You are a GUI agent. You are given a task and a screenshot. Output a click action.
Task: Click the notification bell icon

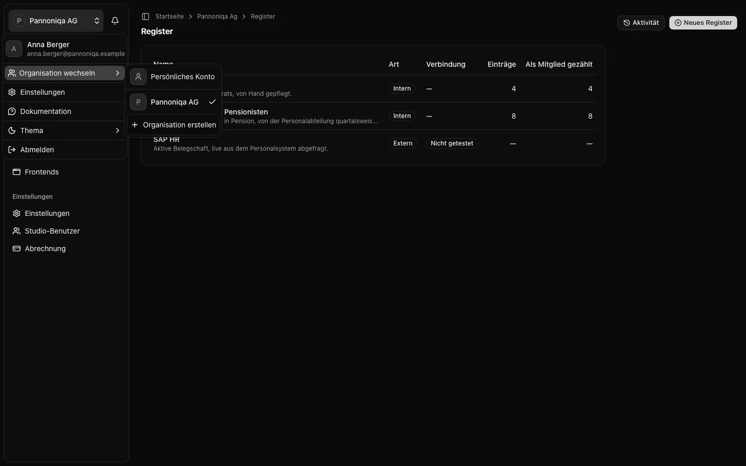[x=115, y=21]
